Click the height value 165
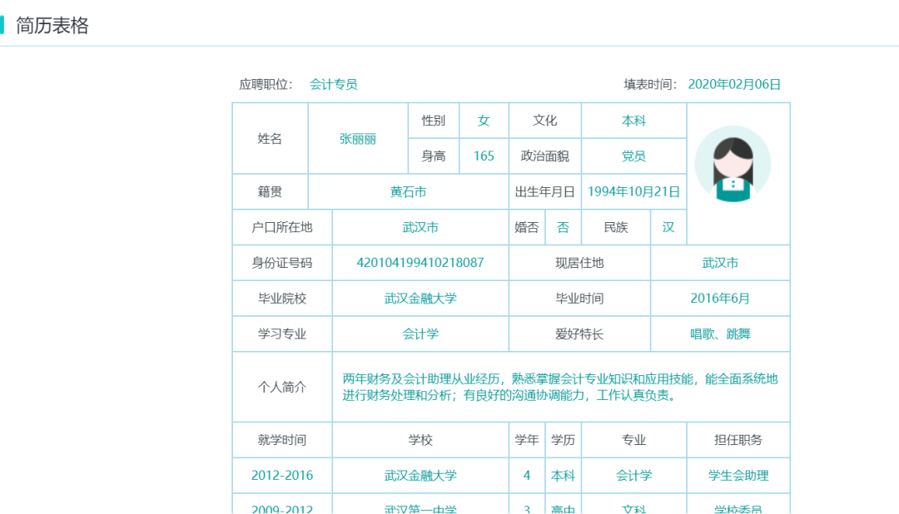The image size is (899, 514). 484,156
